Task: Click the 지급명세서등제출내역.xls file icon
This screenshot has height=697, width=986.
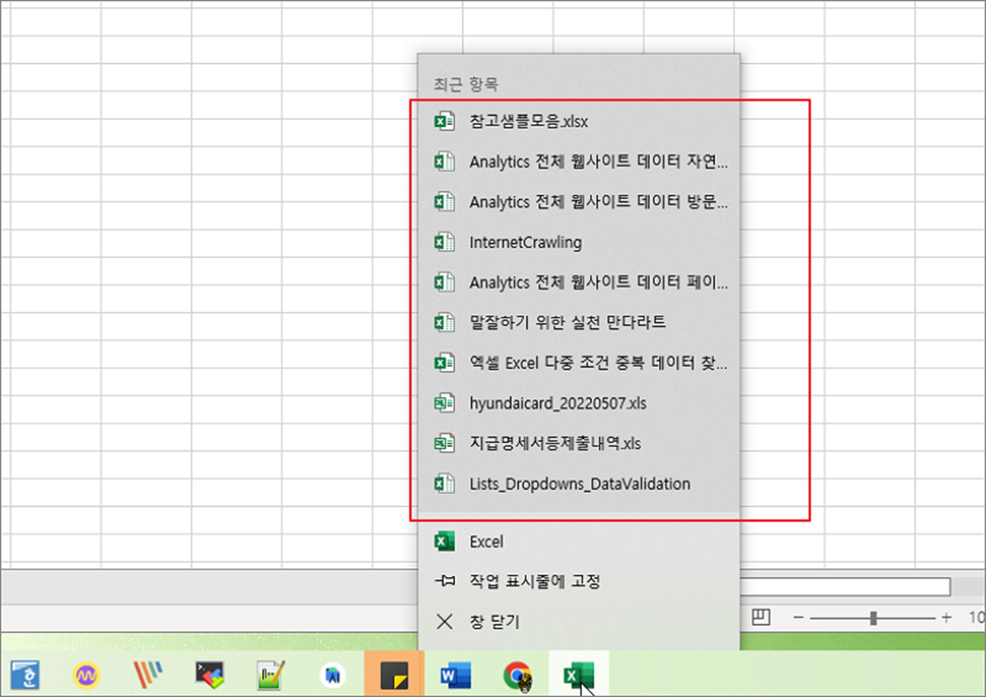Action: point(445,444)
